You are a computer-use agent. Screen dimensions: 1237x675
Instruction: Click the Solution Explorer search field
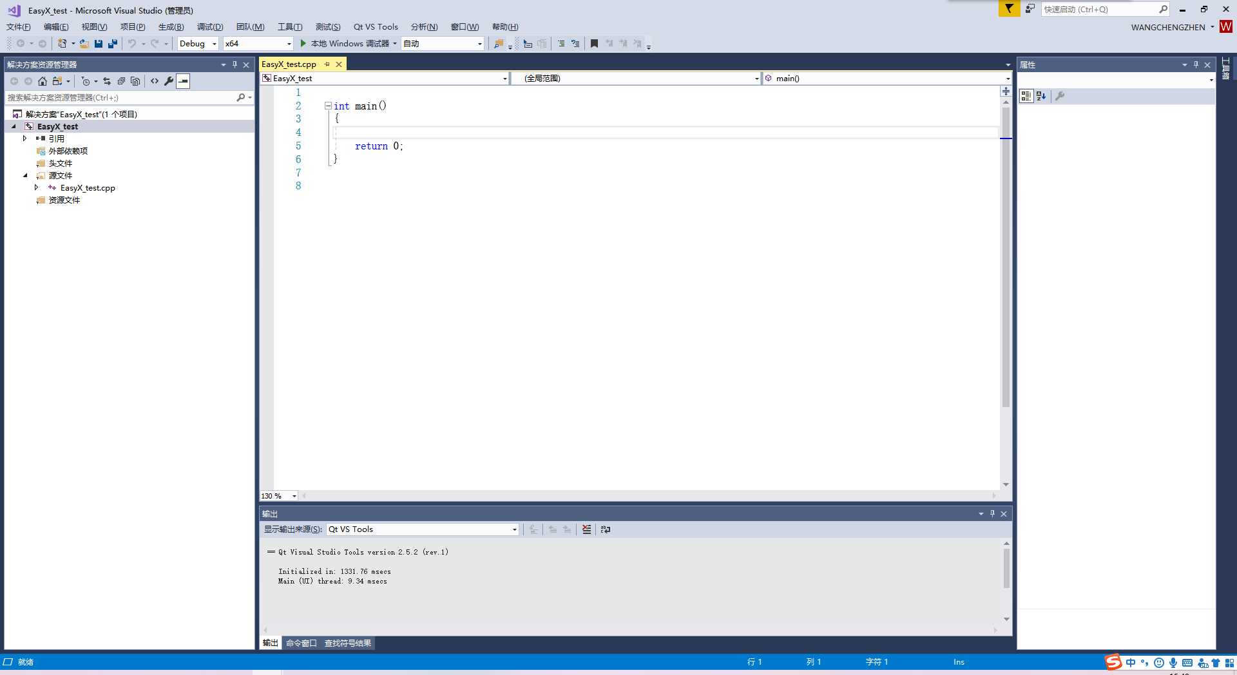click(x=120, y=98)
